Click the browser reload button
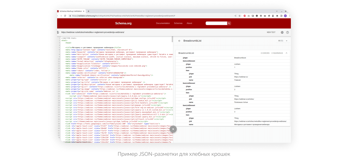The height and width of the screenshot is (165, 348). pos(65,16)
